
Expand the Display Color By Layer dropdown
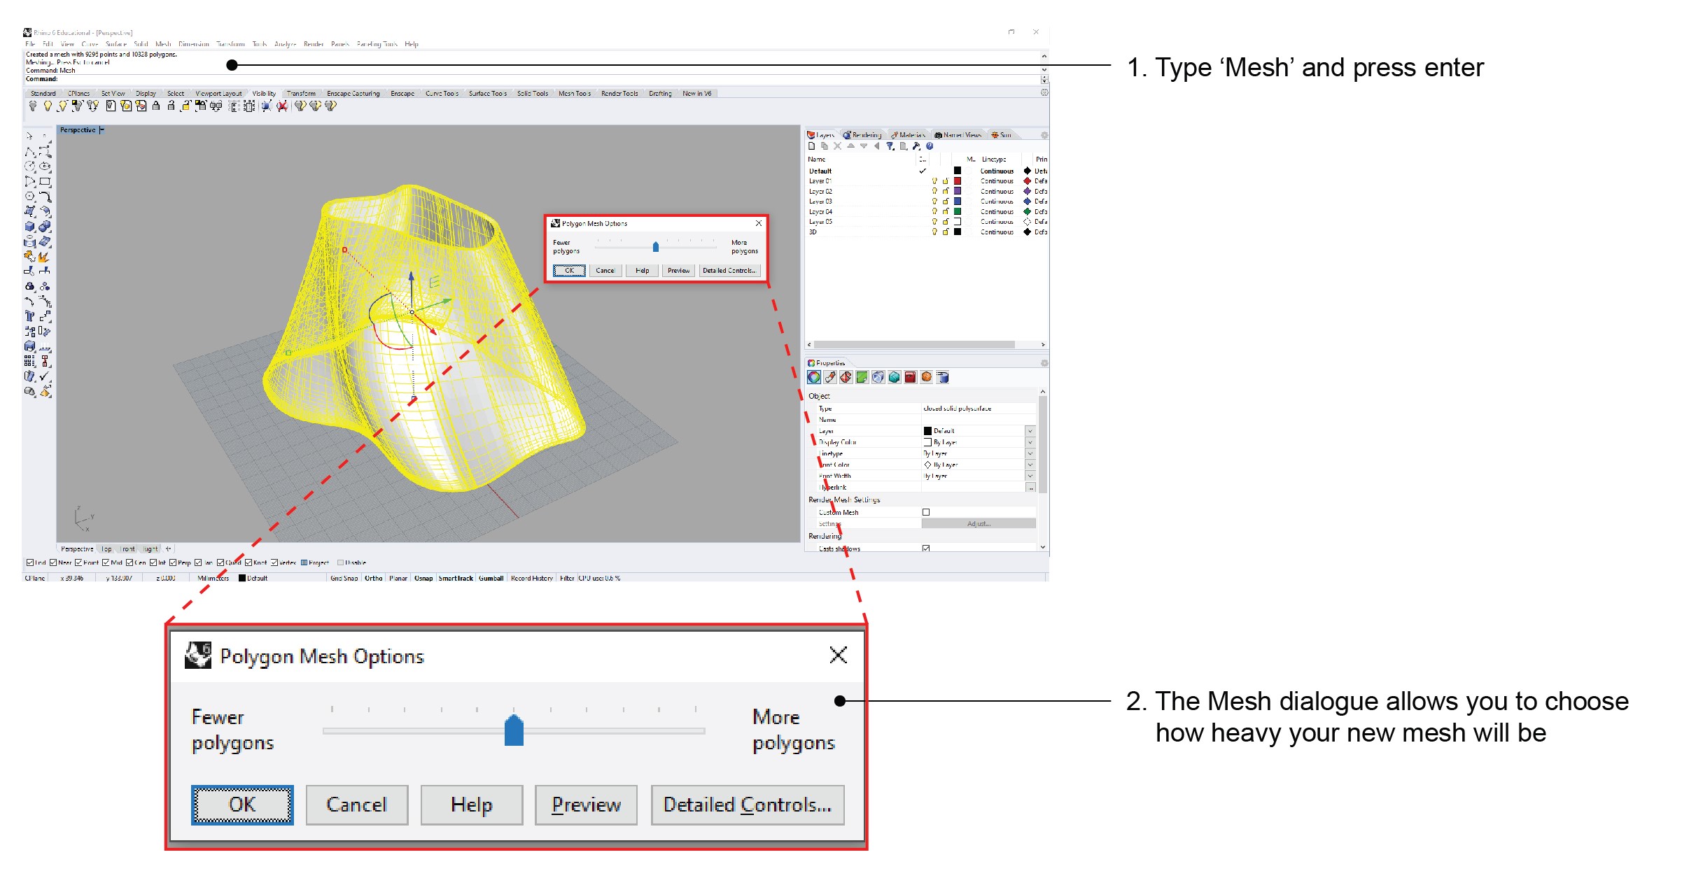tap(1030, 442)
